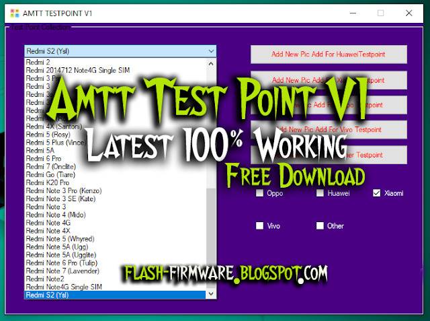Screen dimensions: 430x321
Task: Click Add New Pic Add For HuaweiTestpoint button
Action: point(329,55)
